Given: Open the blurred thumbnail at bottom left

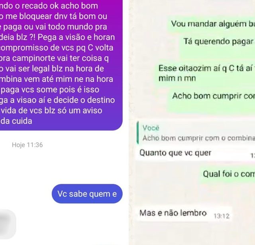Looking at the screenshot, I should [x=8, y=224].
